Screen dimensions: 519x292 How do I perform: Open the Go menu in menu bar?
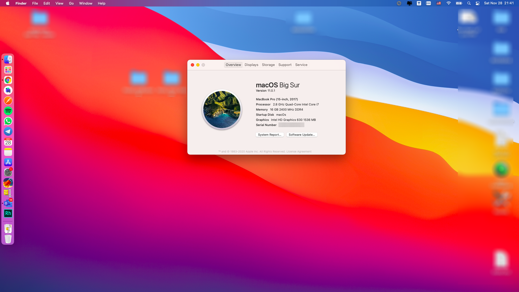point(71,3)
